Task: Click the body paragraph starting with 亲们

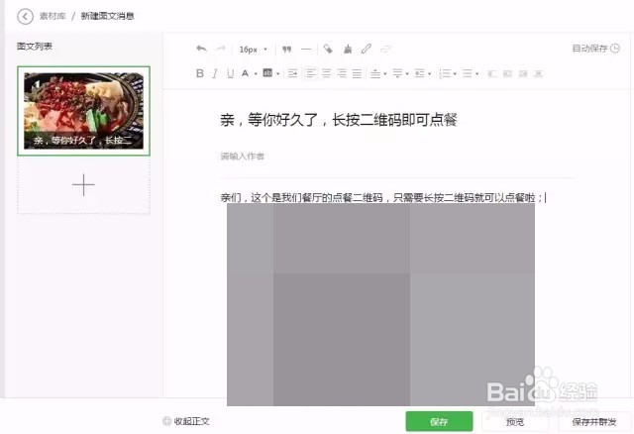Action: tap(382, 198)
